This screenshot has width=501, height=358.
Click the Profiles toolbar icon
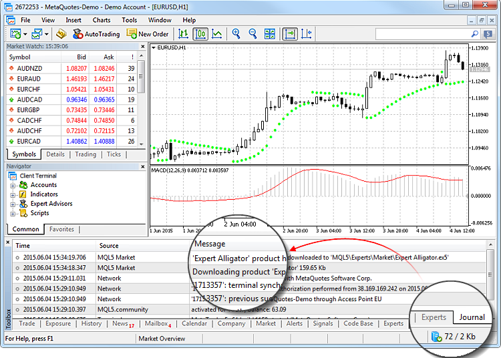pos(37,33)
